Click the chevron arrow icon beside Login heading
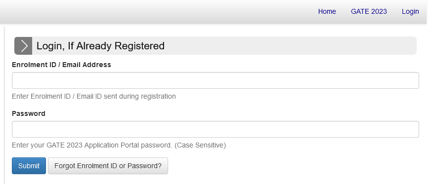Screen dimensions: 433x184 tap(23, 46)
